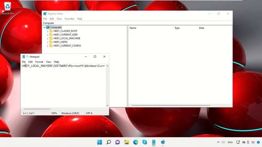The image size is (262, 147).
Task: Maximize the Notepad window
Action: coord(95,57)
